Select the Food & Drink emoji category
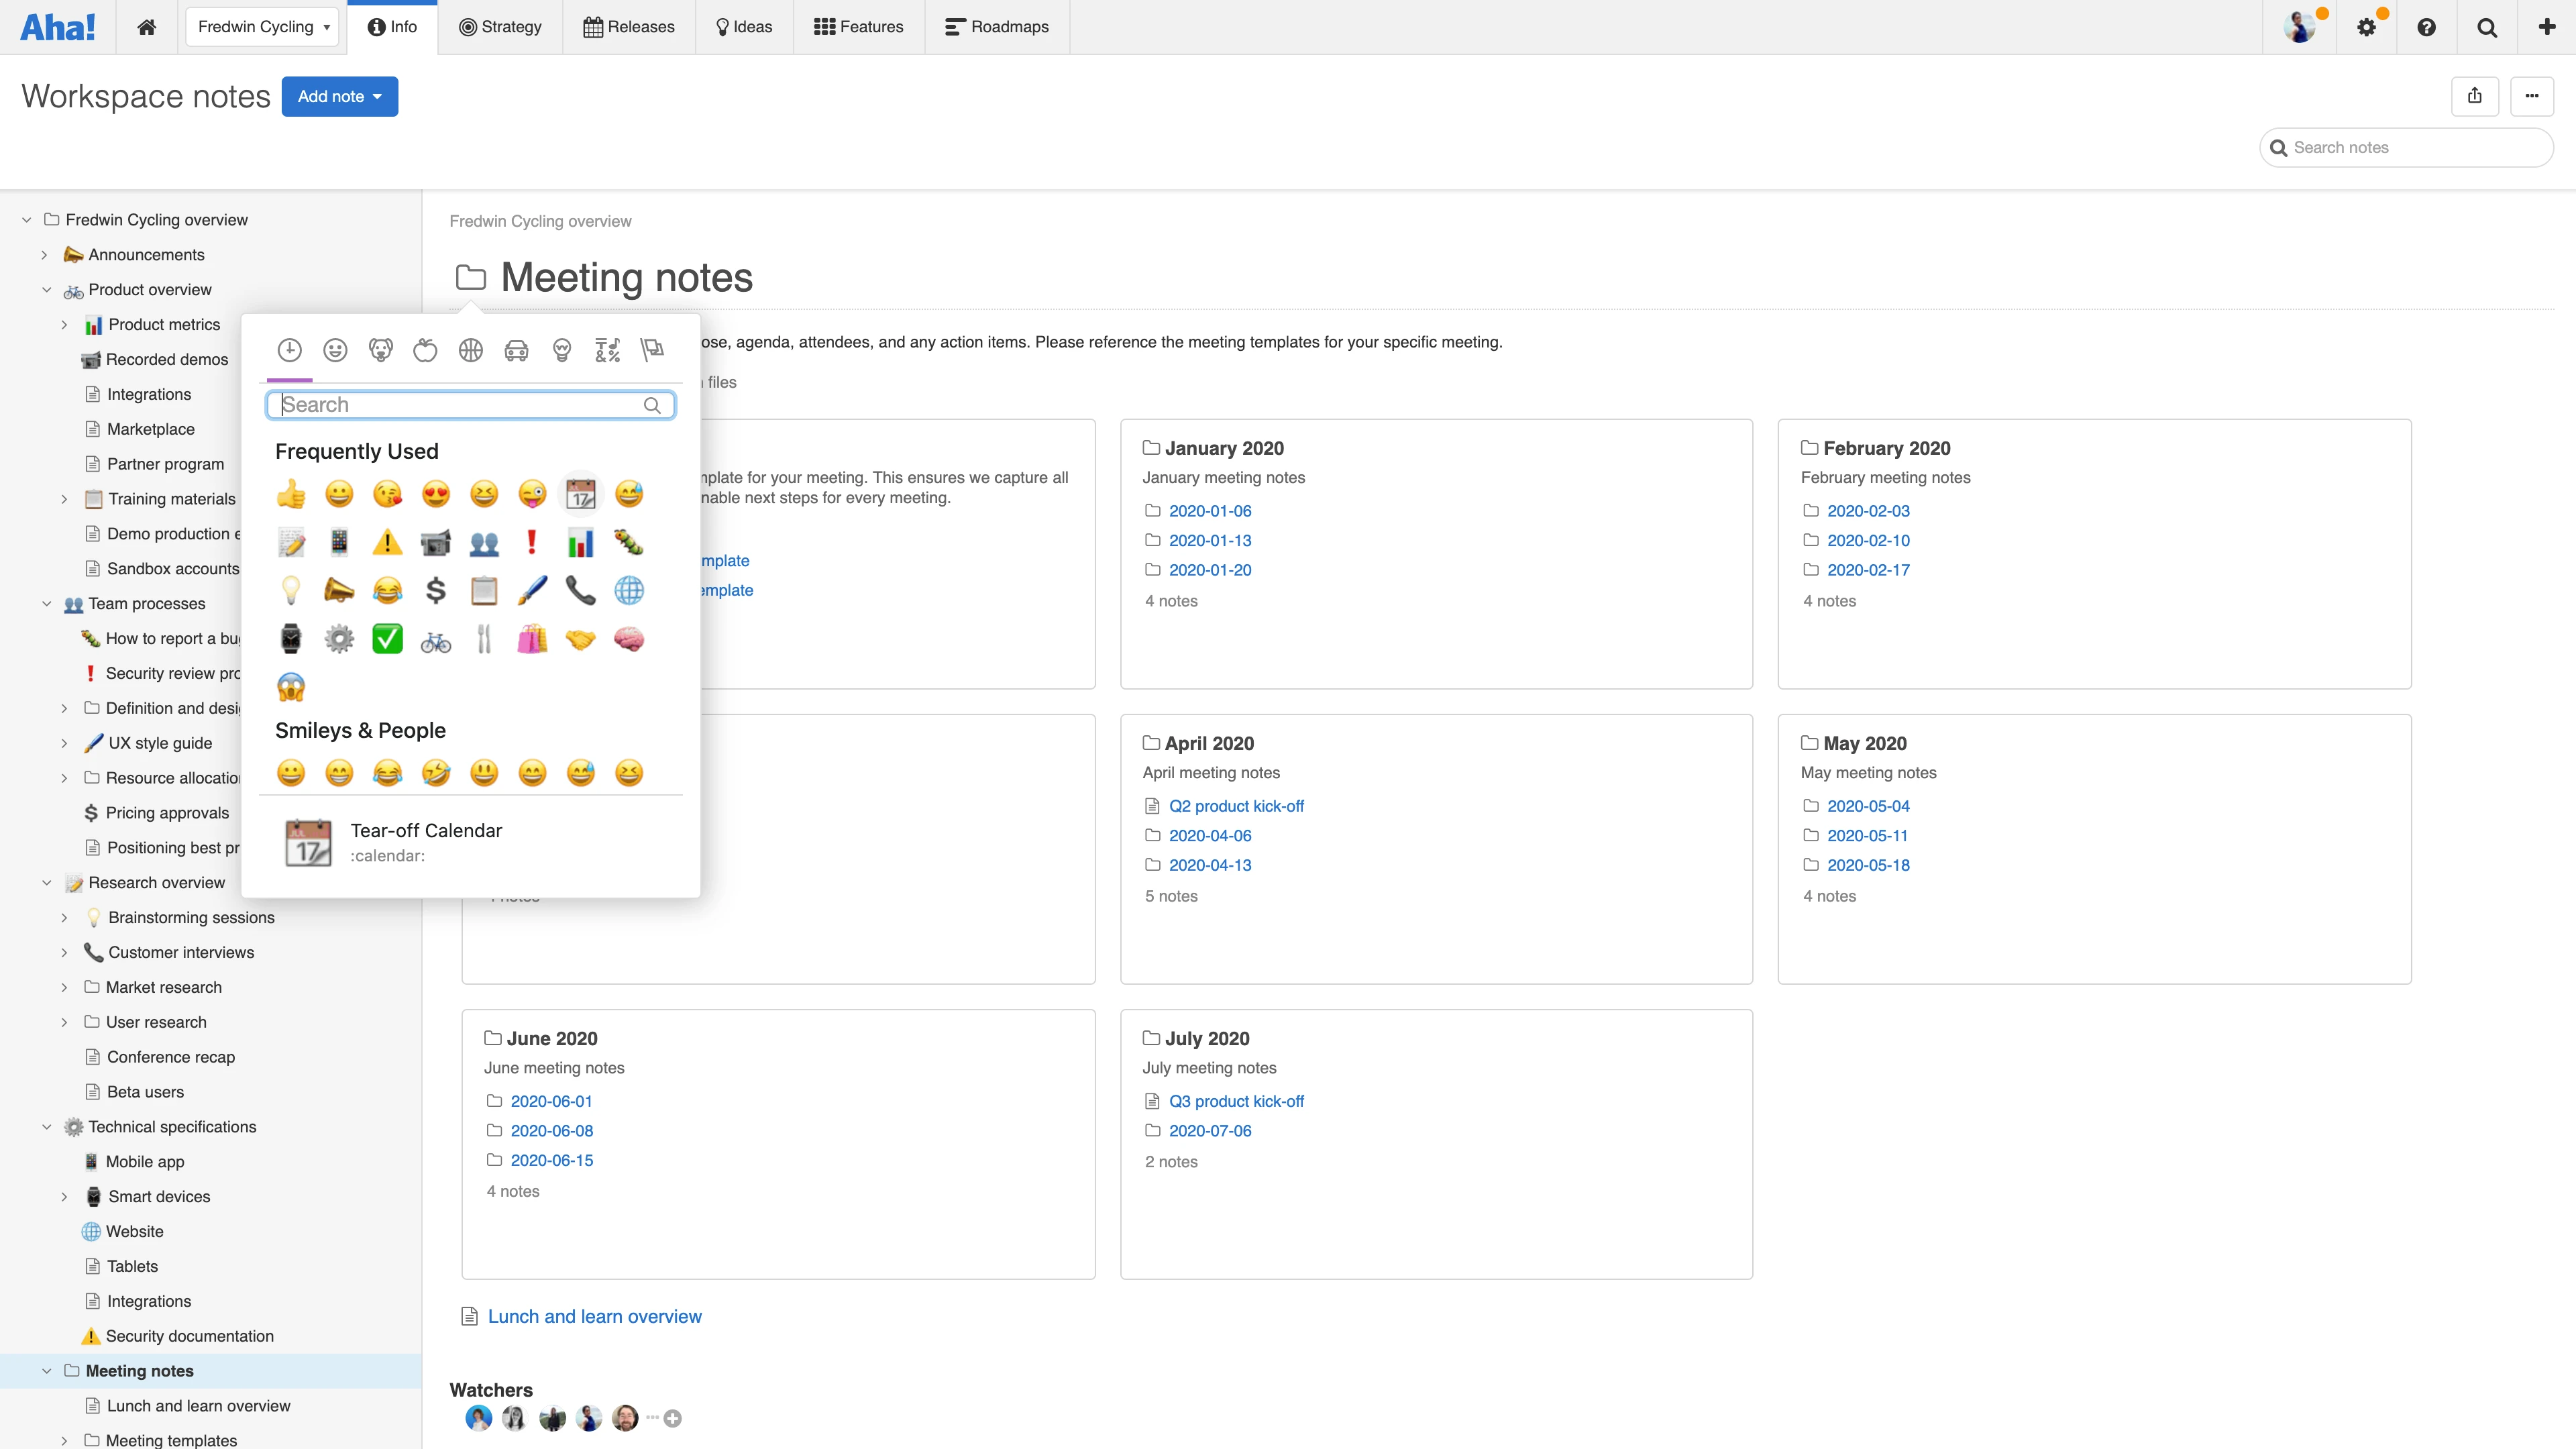The width and height of the screenshot is (2576, 1449). pos(425,350)
